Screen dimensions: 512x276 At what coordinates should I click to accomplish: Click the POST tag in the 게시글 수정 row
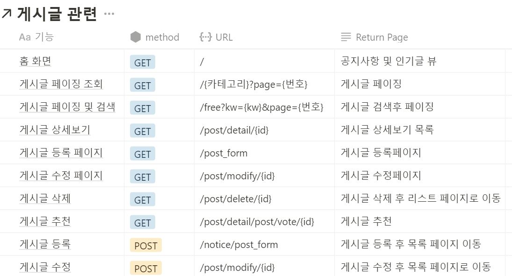pyautogui.click(x=145, y=268)
